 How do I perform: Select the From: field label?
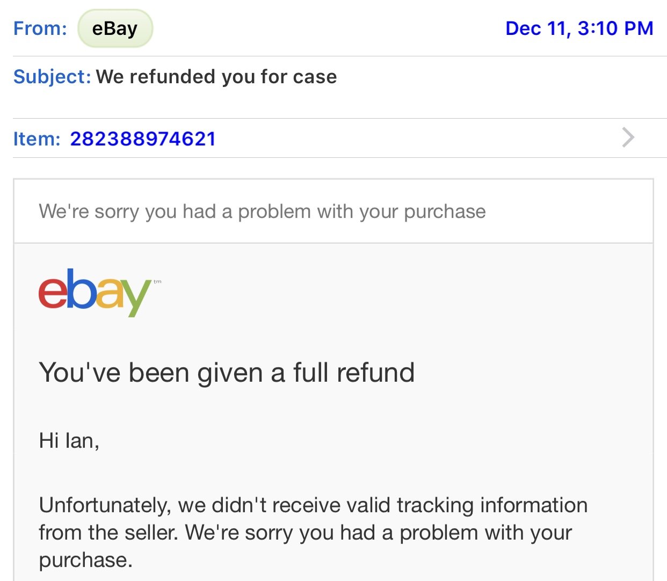[40, 28]
